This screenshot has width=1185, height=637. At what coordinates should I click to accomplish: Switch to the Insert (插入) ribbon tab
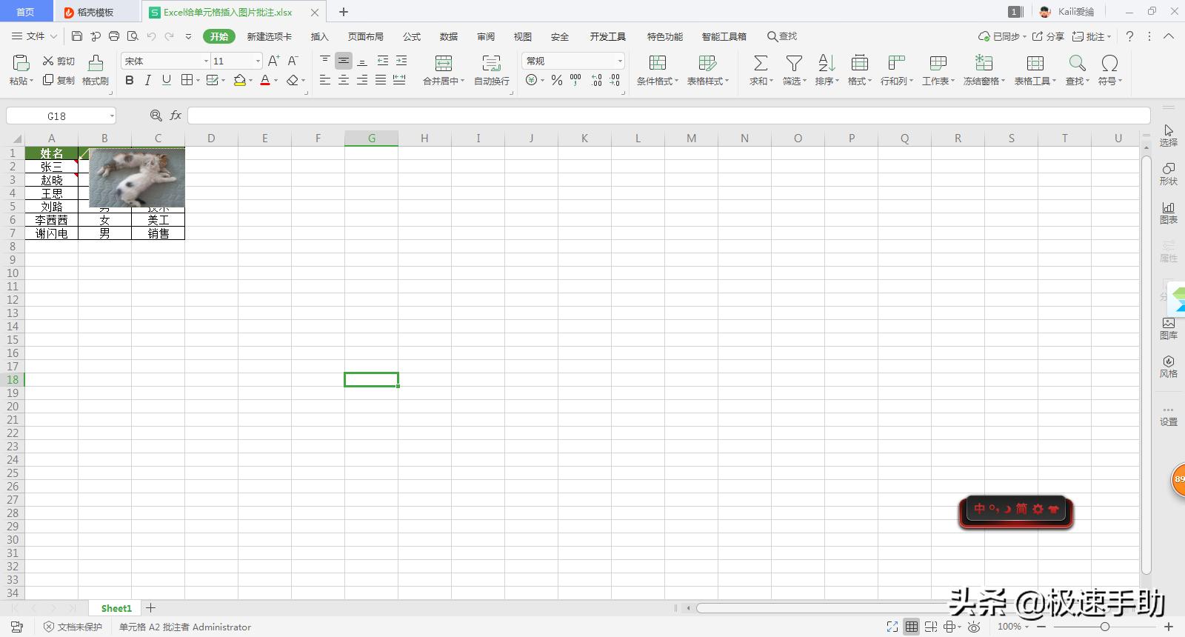click(x=319, y=36)
